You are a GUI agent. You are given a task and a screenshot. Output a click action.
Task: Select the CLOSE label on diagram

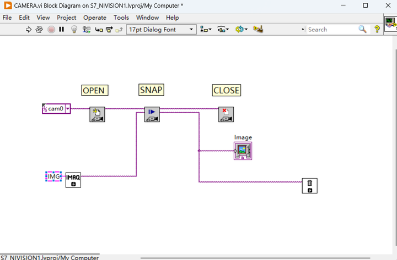pyautogui.click(x=227, y=90)
